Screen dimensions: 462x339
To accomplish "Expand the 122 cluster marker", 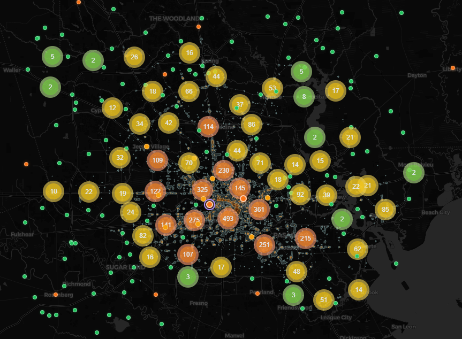I will coord(155,191).
